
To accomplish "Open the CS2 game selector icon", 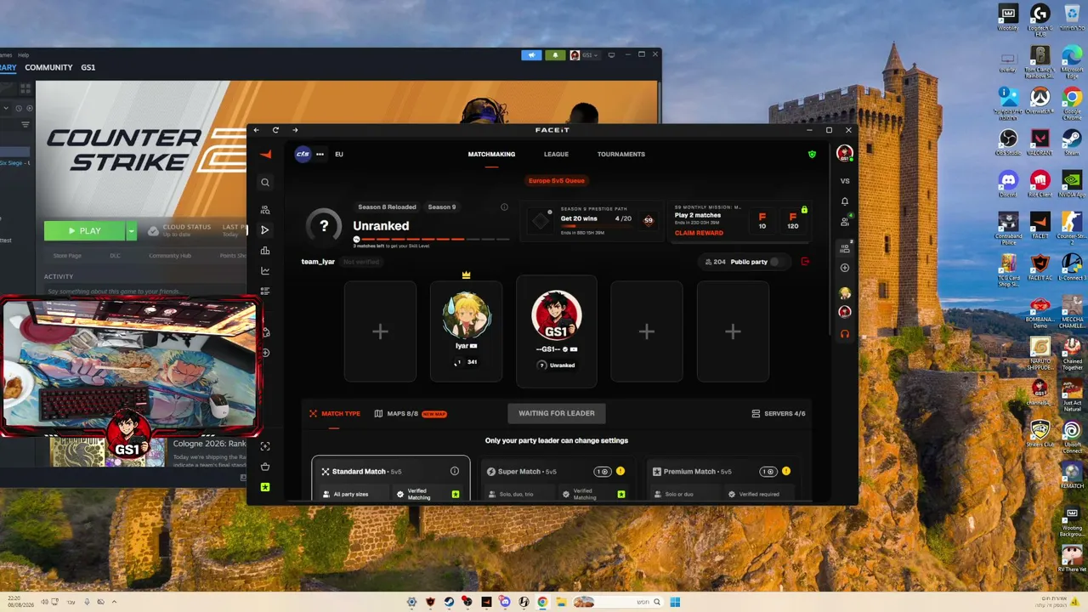I will 303,154.
